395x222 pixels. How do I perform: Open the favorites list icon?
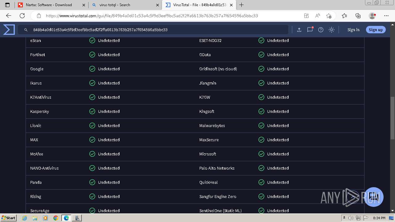pyautogui.click(x=344, y=16)
